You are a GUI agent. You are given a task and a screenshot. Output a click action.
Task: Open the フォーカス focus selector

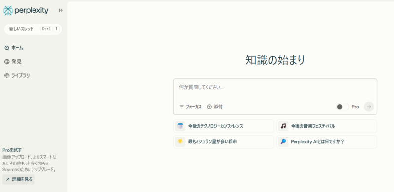pyautogui.click(x=191, y=107)
